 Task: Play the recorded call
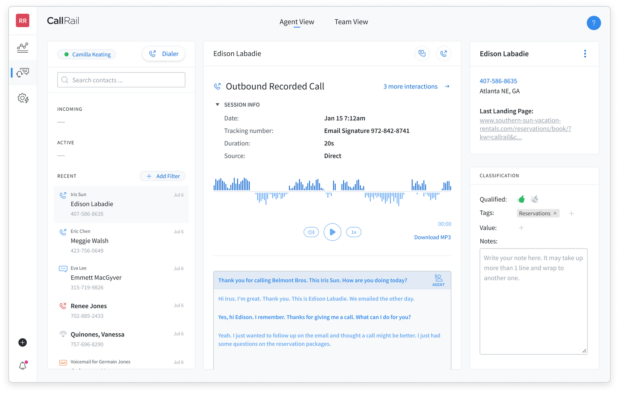point(333,232)
